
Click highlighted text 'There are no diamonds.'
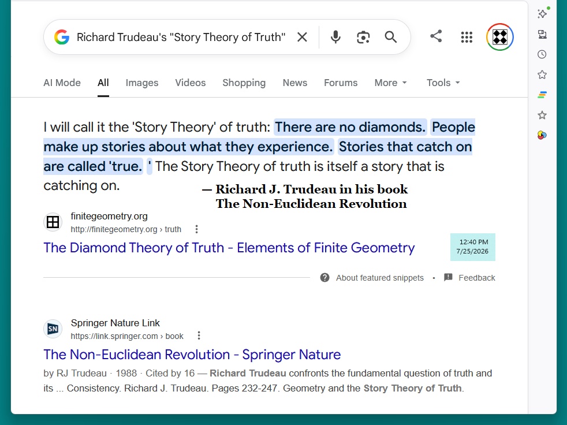350,127
